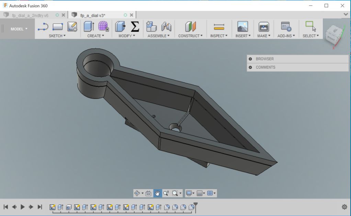Switch to fp_a_dial v3* tab
351x216 pixels.
(x=93, y=15)
